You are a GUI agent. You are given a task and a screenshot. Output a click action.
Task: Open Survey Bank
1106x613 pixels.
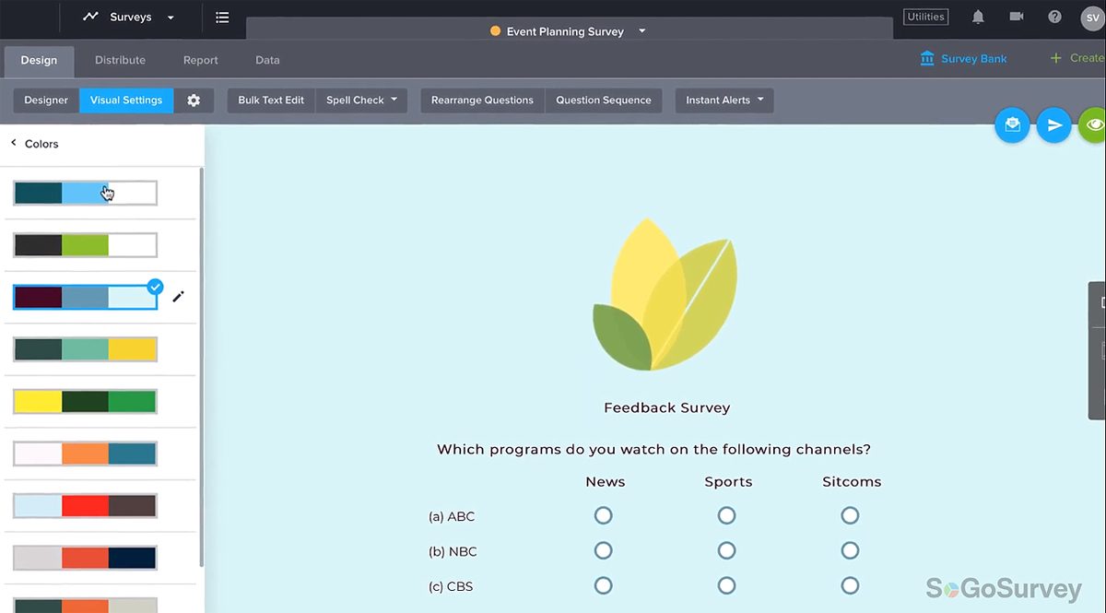(x=964, y=58)
